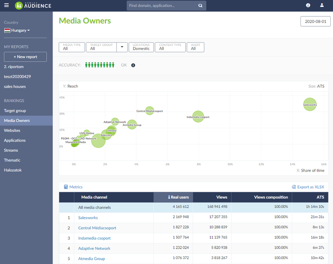
Task: Go to Thematic ranking
Action: pos(12,160)
